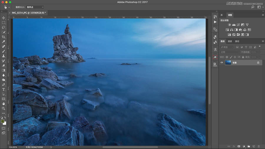This screenshot has width=265, height=149.
Task: Select the Dodge tool
Action: pyautogui.click(x=3, y=80)
